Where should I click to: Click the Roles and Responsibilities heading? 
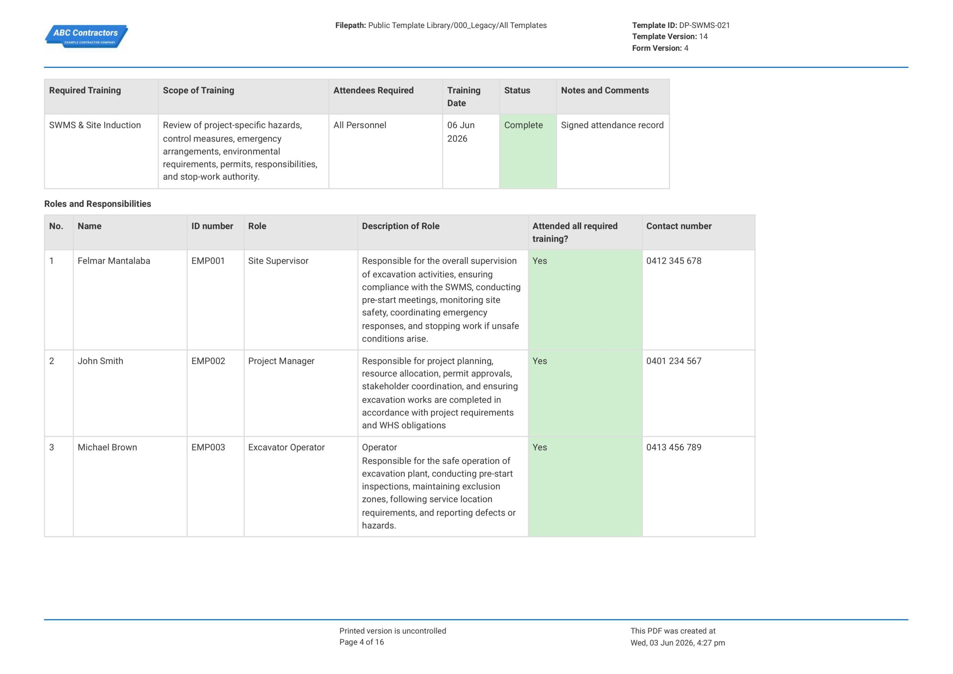[x=98, y=204]
